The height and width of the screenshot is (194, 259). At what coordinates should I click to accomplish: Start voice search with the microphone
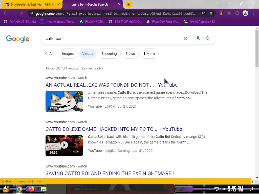(198, 39)
